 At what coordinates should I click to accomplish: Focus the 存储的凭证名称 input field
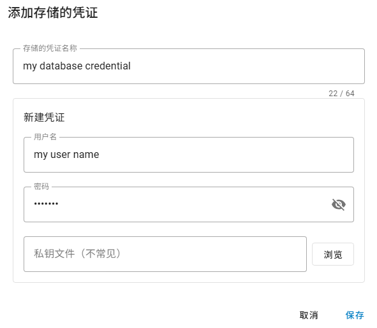click(x=189, y=66)
